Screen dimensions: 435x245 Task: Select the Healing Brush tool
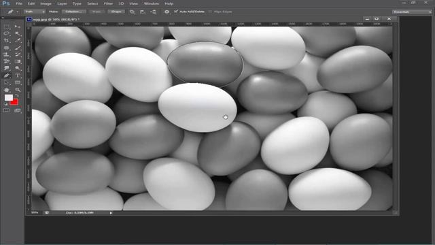7,48
